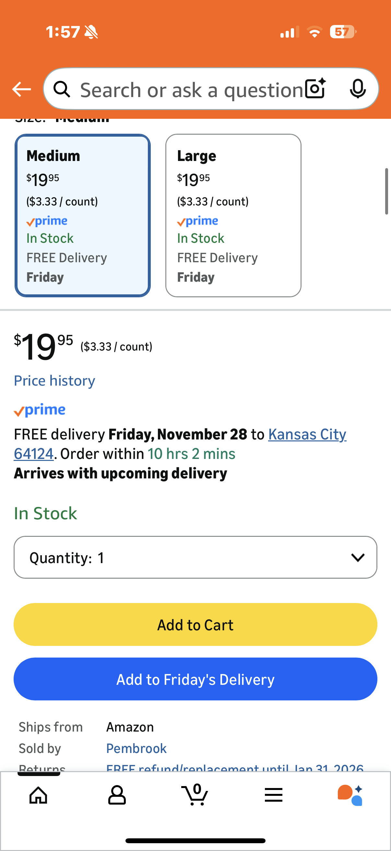Viewport: 391px width, 851px height.
Task: Select the Large size option
Action: 233,216
